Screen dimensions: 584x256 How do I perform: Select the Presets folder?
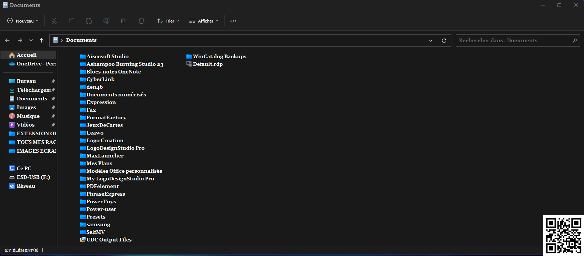point(93,217)
